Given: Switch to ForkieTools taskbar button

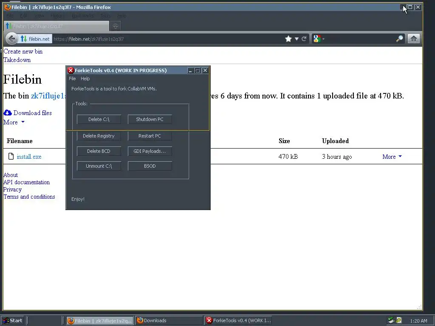Looking at the screenshot, I should pos(239,320).
